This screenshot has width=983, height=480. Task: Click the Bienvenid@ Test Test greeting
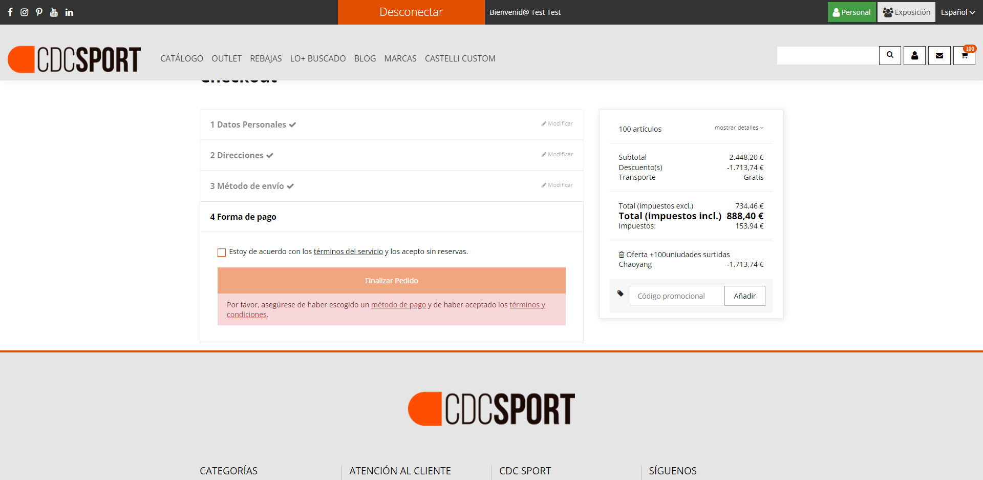[x=525, y=12]
